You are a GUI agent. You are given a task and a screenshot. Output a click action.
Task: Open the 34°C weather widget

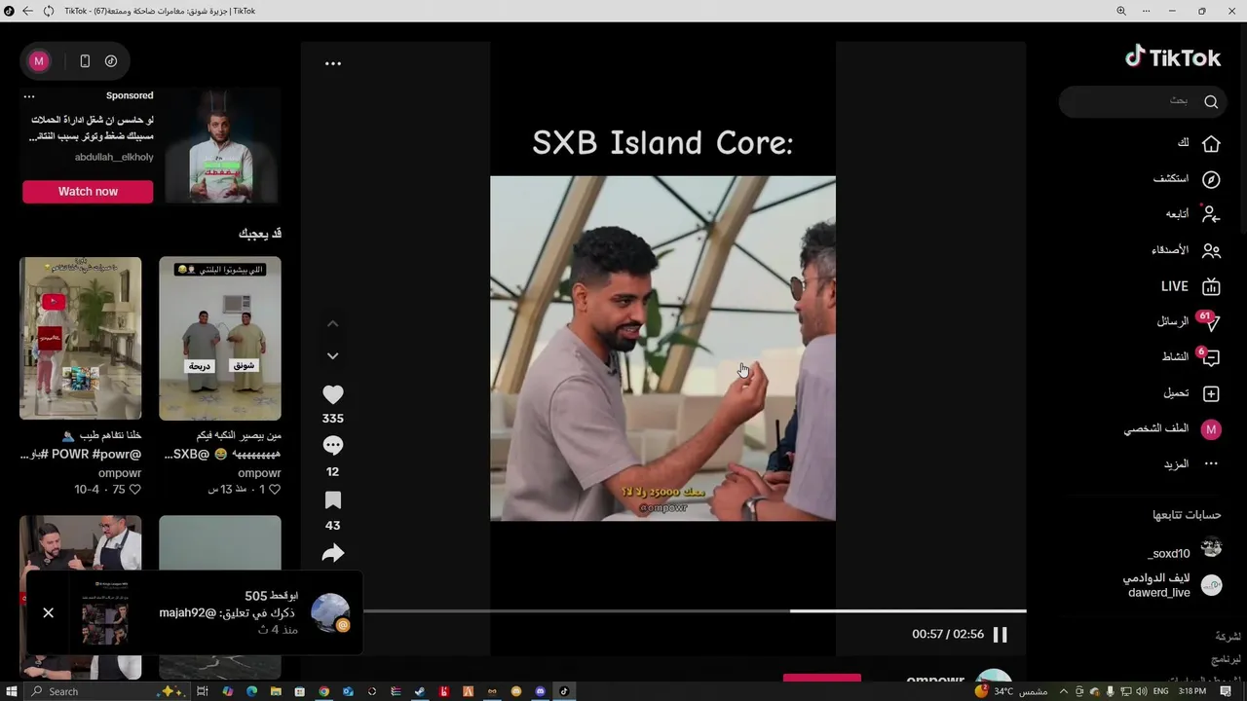[1011, 691]
